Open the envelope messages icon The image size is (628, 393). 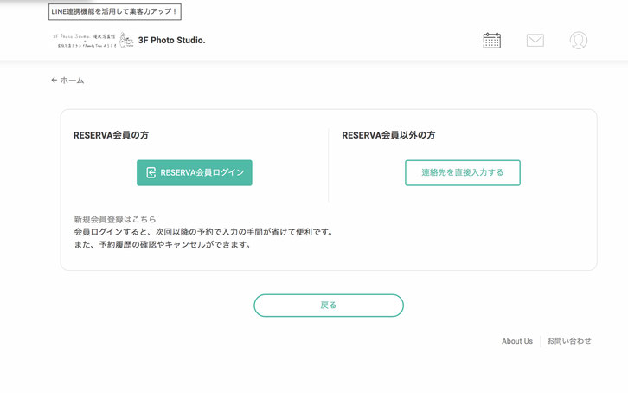[x=535, y=40]
